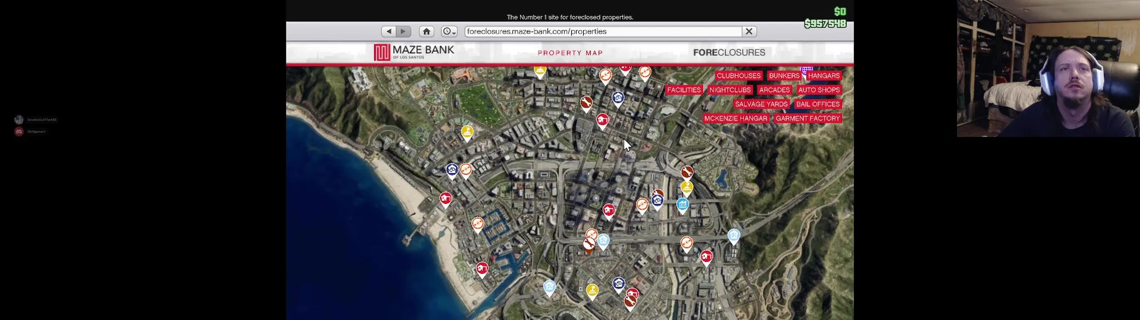1140x320 pixels.
Task: Click the streamer webcam thumbnail
Action: tap(1048, 68)
